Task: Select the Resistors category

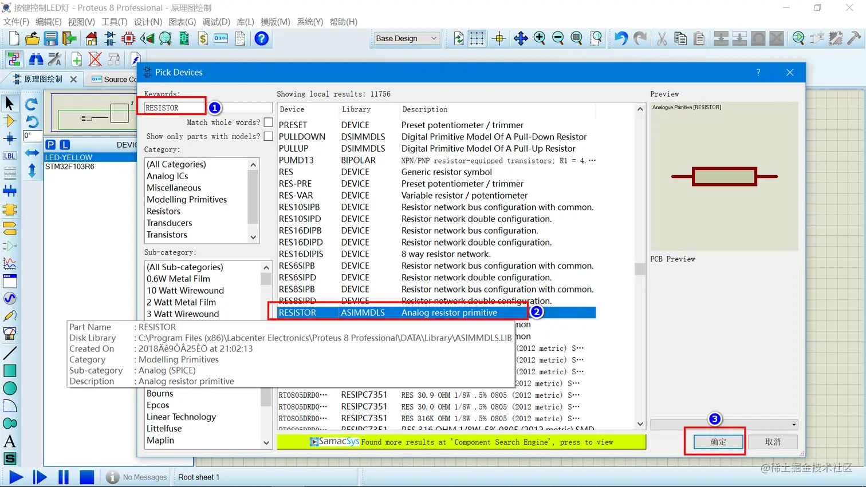Action: click(163, 211)
